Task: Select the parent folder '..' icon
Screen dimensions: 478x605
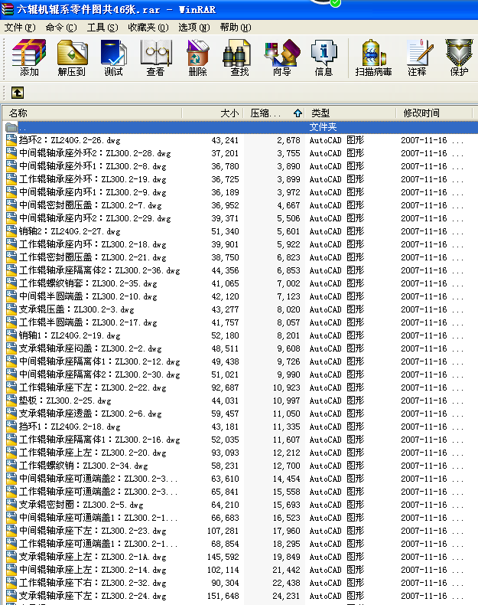Action: [11, 127]
